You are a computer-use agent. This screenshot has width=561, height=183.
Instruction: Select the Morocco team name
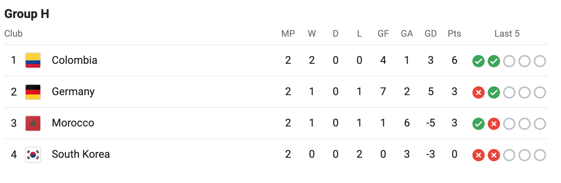(73, 123)
